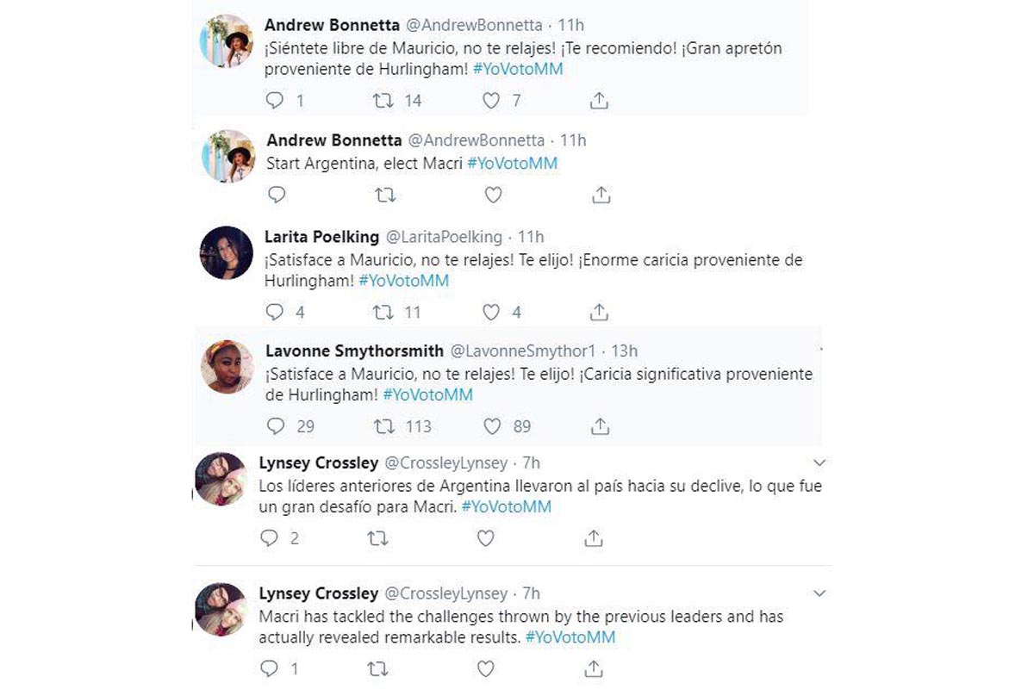The height and width of the screenshot is (689, 1034).
Task: Like Lavonne Smythorsmith's tweet with 89 likes
Action: [x=492, y=425]
